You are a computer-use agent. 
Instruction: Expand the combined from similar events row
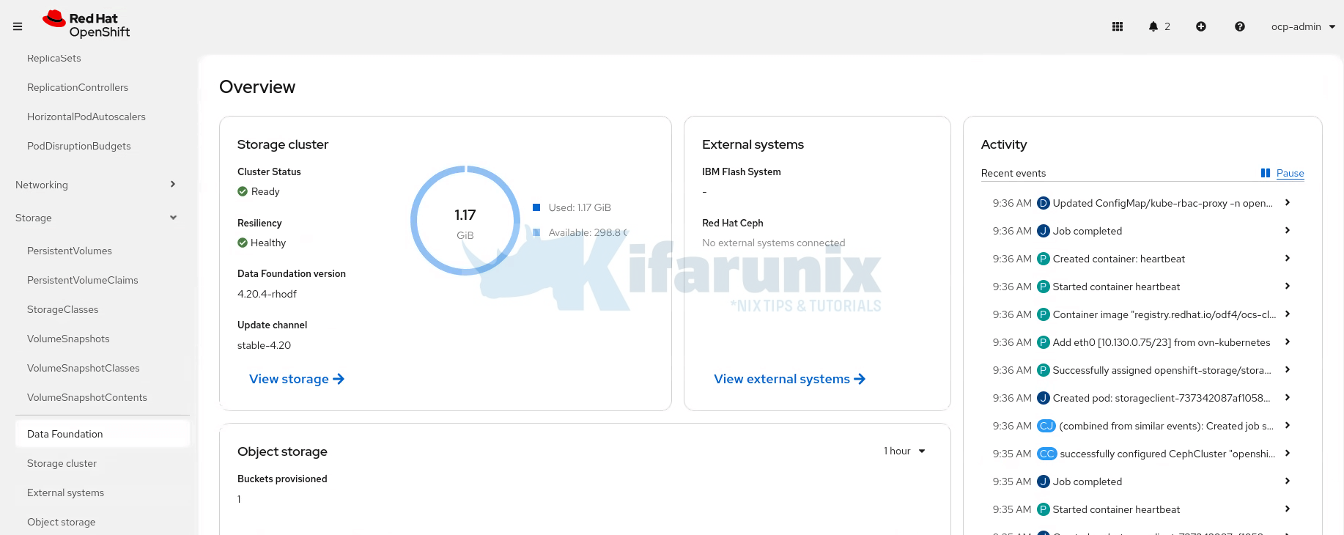tap(1288, 426)
